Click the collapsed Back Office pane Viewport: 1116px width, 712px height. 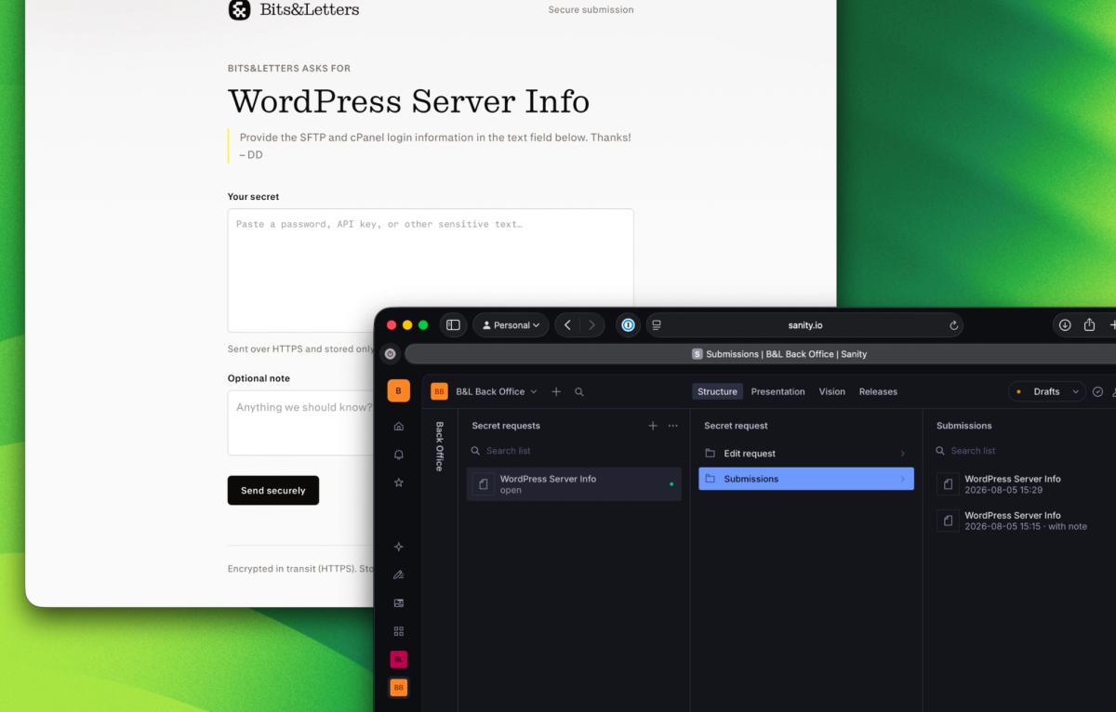[440, 446]
